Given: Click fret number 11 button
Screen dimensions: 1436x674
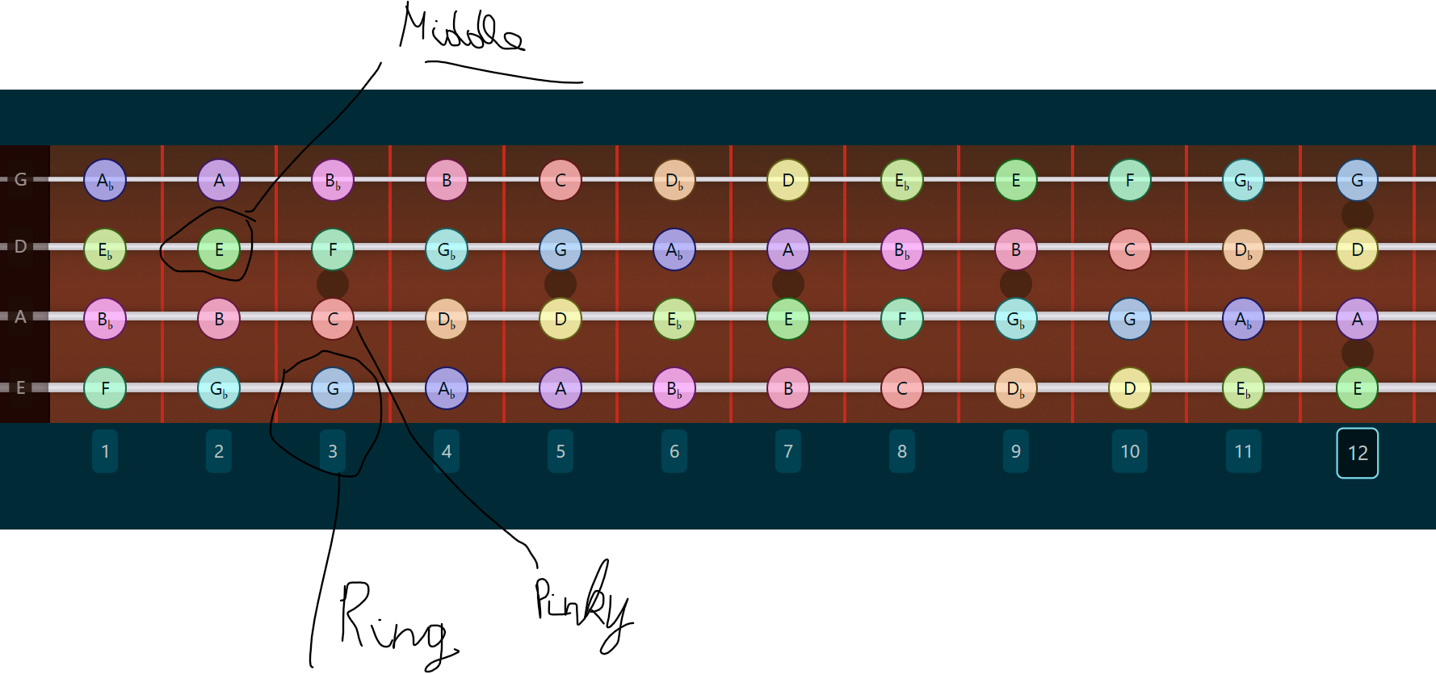Looking at the screenshot, I should pos(1244,451).
